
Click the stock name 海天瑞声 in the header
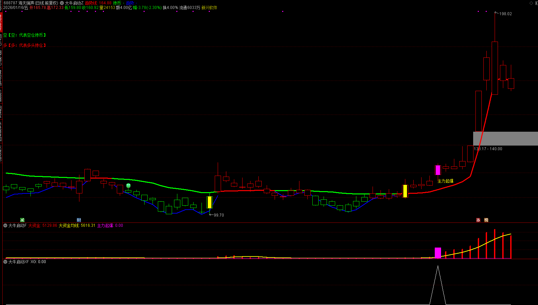pyautogui.click(x=26, y=3)
